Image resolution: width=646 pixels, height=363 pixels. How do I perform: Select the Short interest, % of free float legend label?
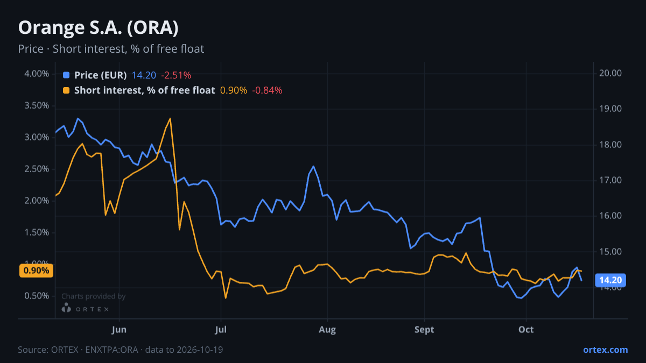[x=145, y=90]
